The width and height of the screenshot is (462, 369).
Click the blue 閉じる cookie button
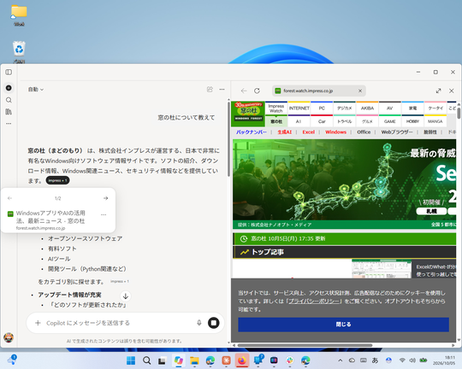click(344, 325)
